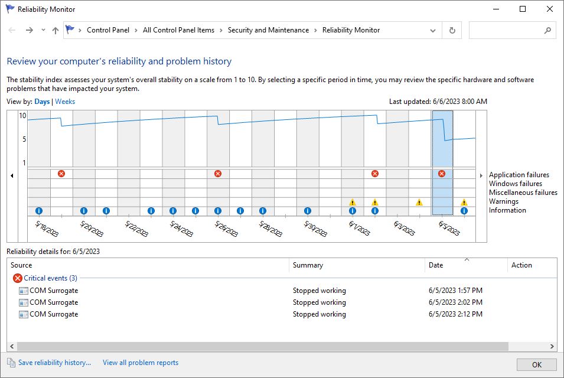Click the right arrow to scroll the chart forward
The height and width of the screenshot is (378, 564).
click(481, 175)
